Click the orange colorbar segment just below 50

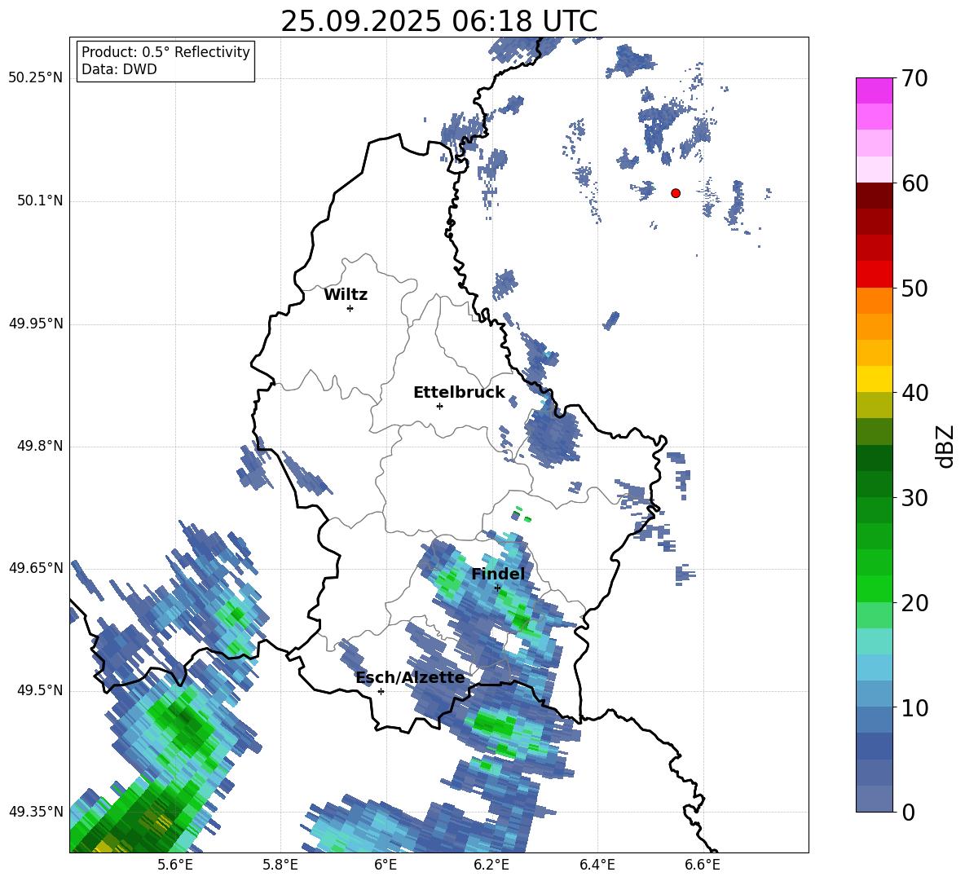click(874, 301)
